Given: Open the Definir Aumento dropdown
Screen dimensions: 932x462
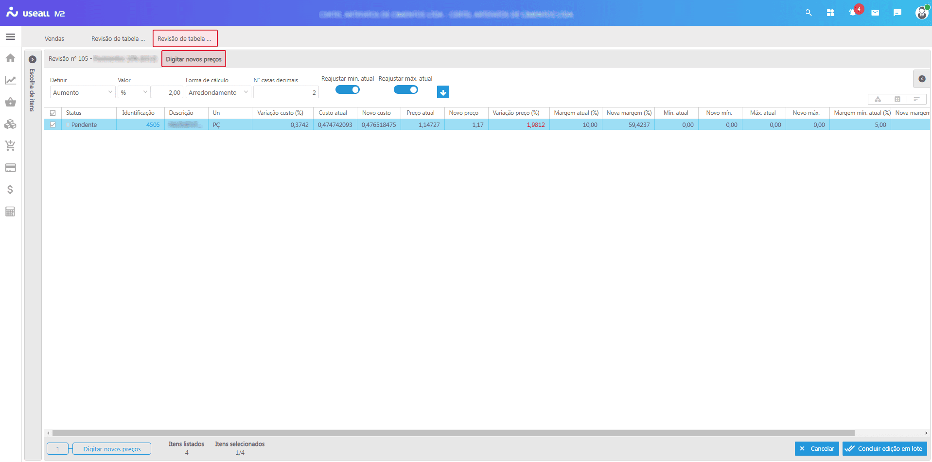Looking at the screenshot, I should [82, 92].
